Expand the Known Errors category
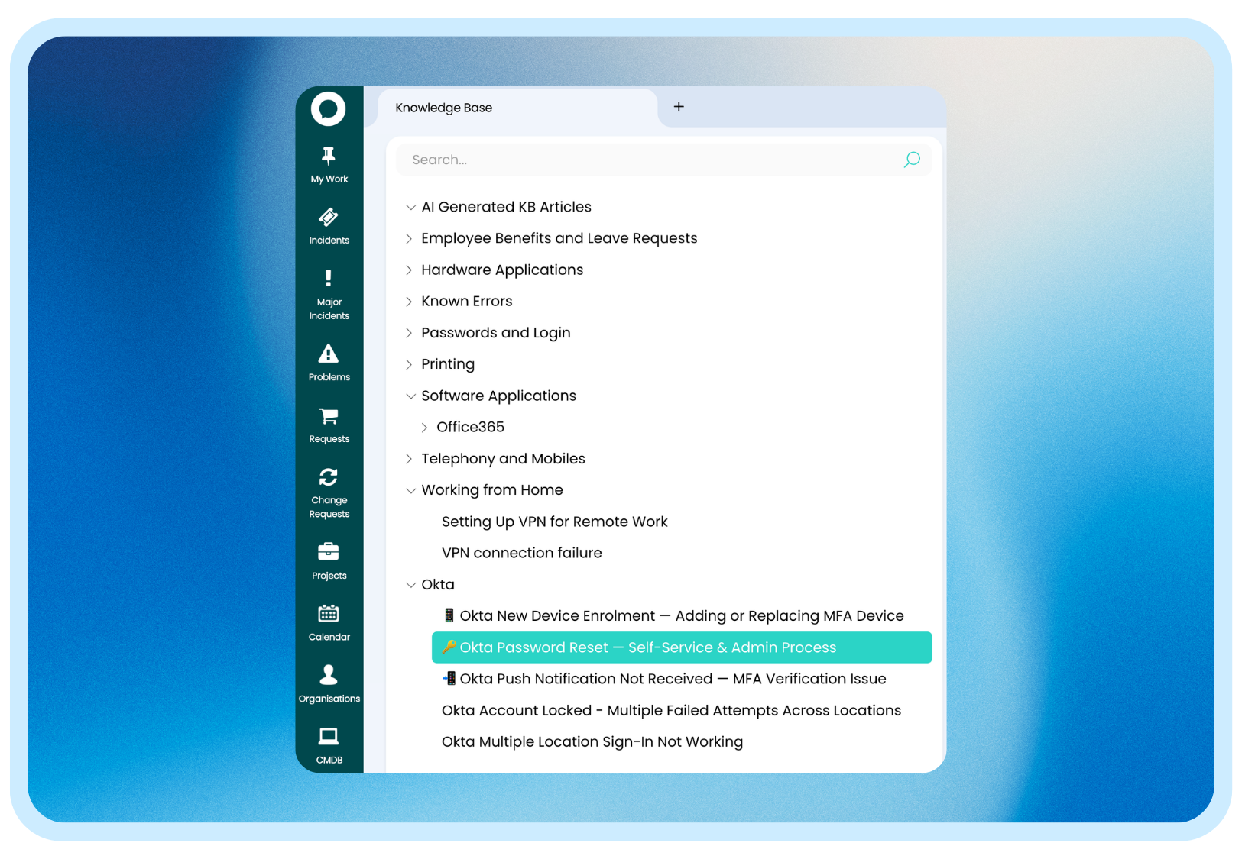 point(409,302)
